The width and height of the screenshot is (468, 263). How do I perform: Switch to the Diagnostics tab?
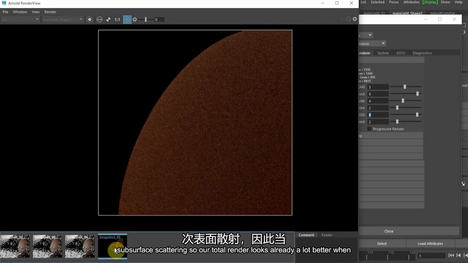click(x=422, y=53)
